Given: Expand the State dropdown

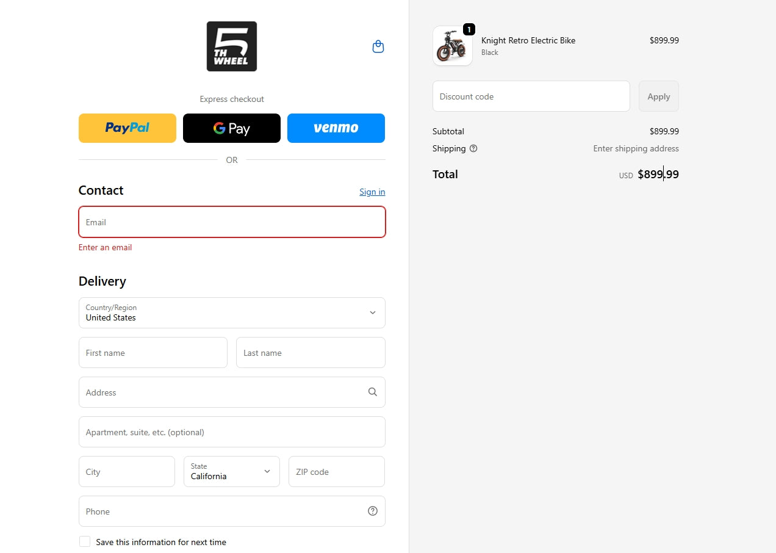Looking at the screenshot, I should [x=232, y=471].
